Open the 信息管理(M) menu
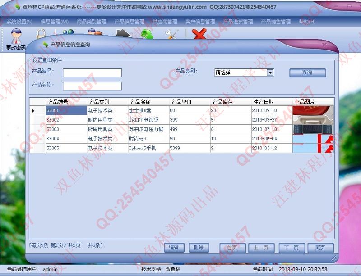The height and width of the screenshot is (276, 361). [x=55, y=22]
